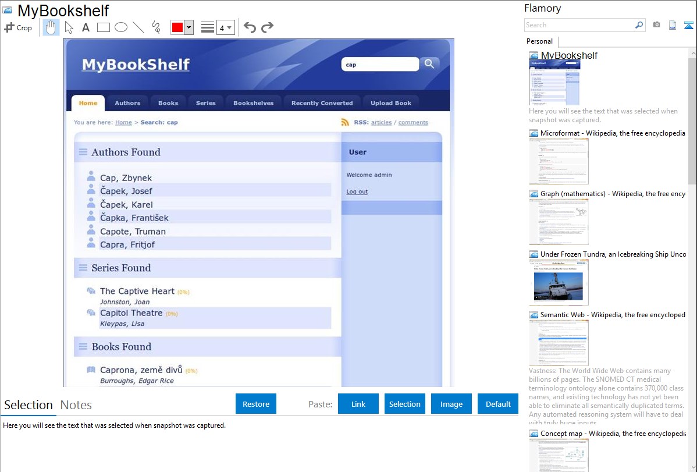The width and height of the screenshot is (697, 472).
Task: Open the Graph (mathematics) snapshot thumbnail
Action: (x=559, y=222)
